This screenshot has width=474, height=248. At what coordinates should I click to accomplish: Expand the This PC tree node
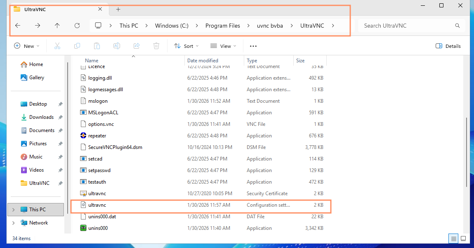click(13, 210)
